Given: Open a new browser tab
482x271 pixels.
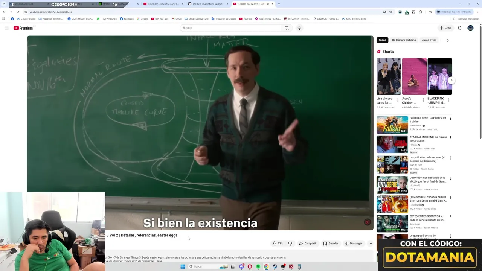Looking at the screenshot, I should (x=279, y=4).
